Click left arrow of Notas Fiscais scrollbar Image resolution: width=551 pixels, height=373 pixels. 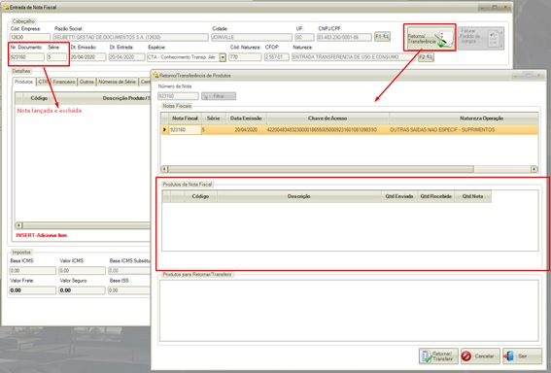click(164, 169)
